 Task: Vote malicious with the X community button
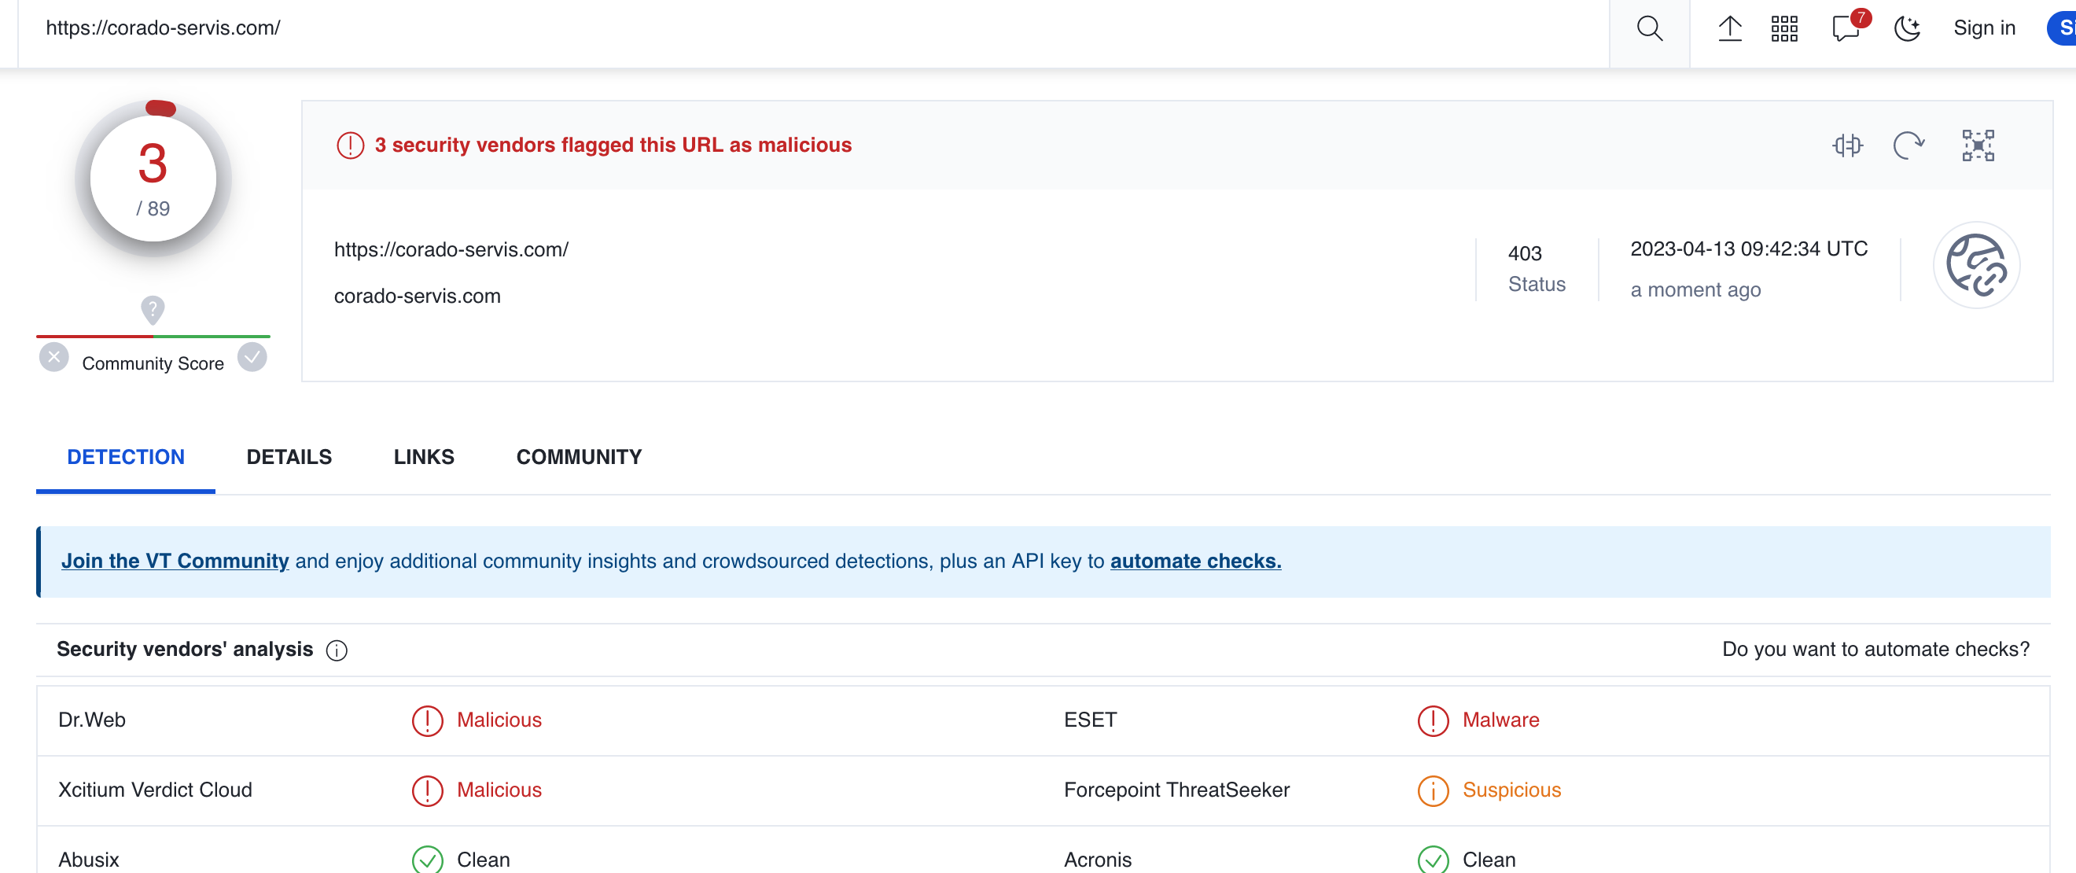click(x=54, y=357)
